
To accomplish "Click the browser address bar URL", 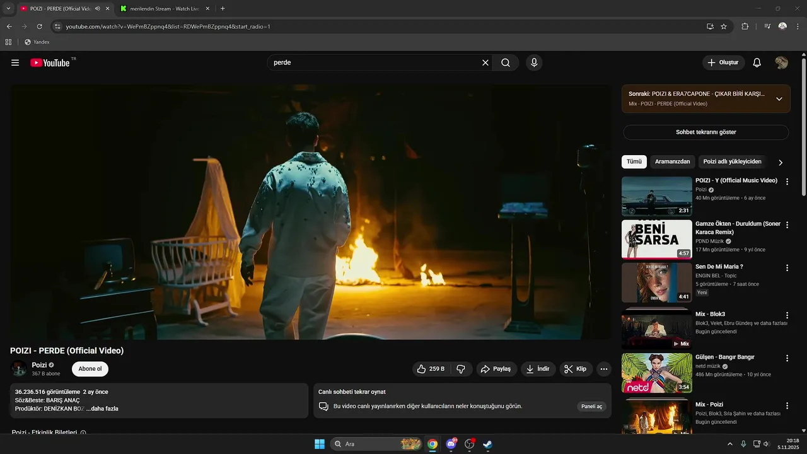I will point(168,26).
